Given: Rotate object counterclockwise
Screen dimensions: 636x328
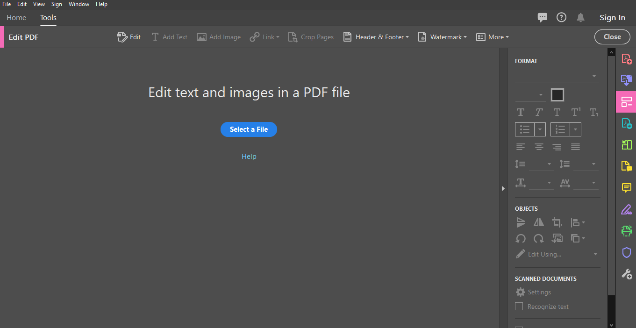Looking at the screenshot, I should pyautogui.click(x=521, y=239).
